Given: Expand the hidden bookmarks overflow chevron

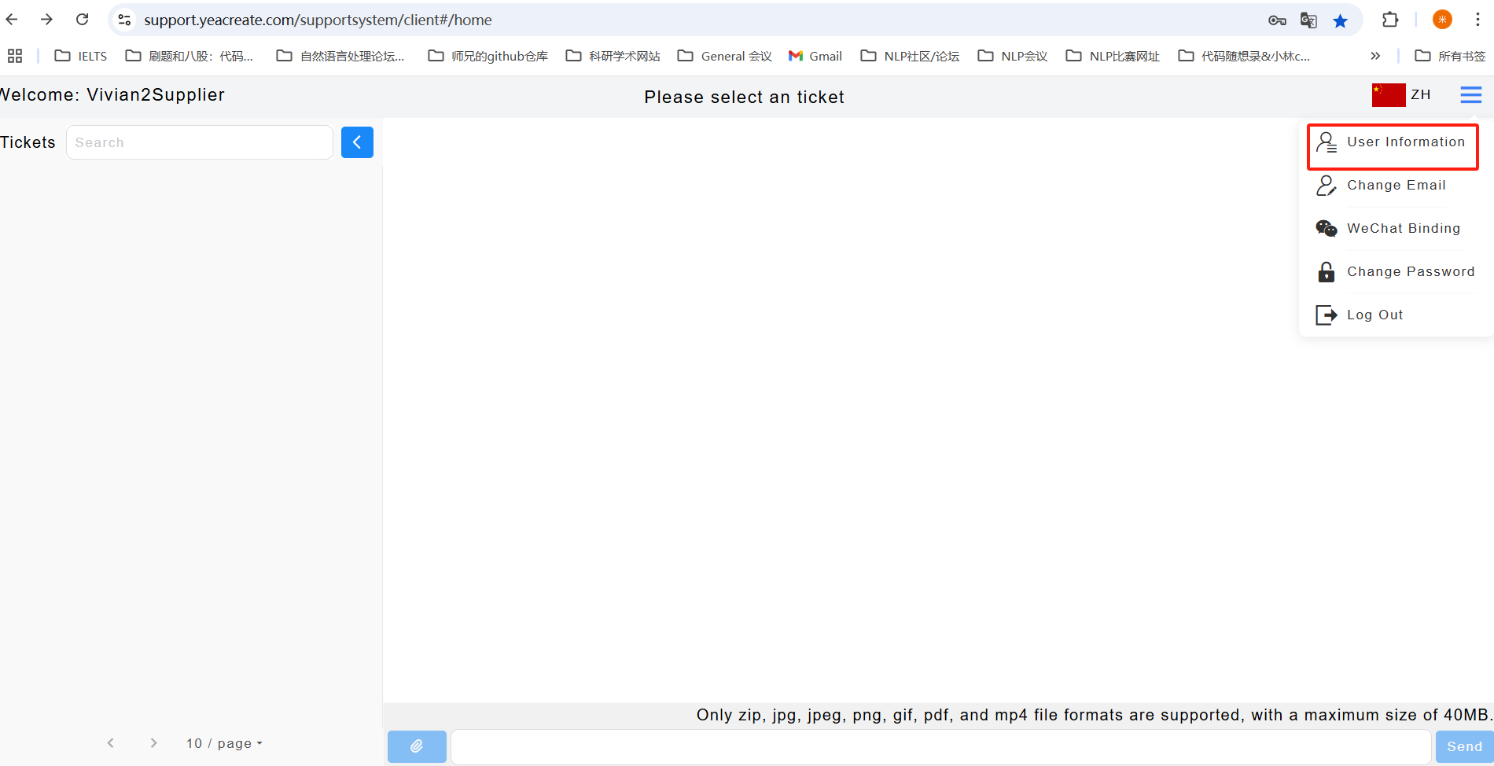Looking at the screenshot, I should (x=1375, y=56).
